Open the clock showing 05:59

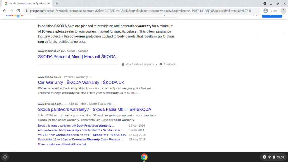[280, 157]
